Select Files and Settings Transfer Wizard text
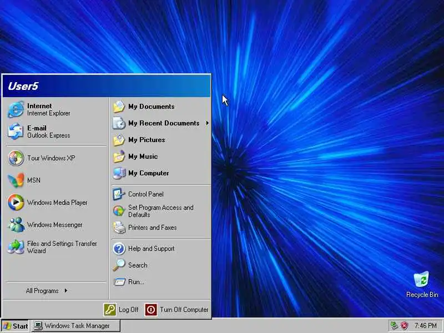The image size is (444, 333). coord(62,247)
